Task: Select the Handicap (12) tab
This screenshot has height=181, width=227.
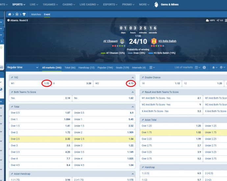Action: click(x=87, y=67)
